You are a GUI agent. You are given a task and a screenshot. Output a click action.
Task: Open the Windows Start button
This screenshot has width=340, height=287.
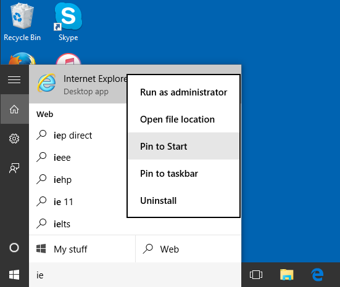click(14, 275)
